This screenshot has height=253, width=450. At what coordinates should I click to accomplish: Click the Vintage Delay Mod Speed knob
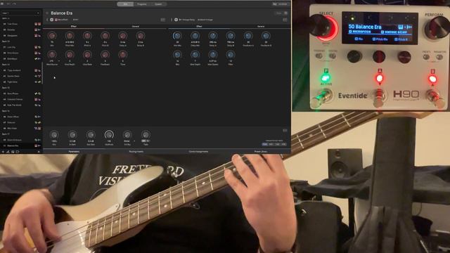pos(212,55)
